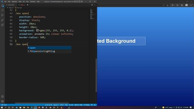This screenshot has height=109, width=194.
Task: Open Source Control in activity bar
Action: pos(2,15)
